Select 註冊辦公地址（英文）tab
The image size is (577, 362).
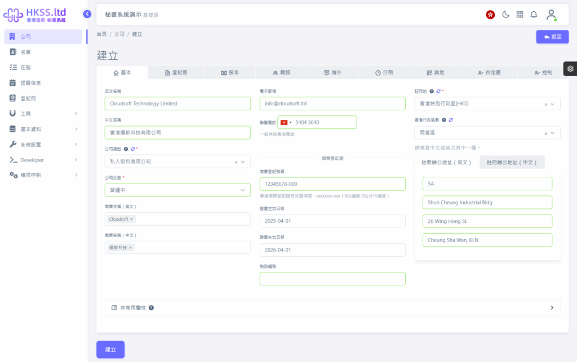[447, 163]
